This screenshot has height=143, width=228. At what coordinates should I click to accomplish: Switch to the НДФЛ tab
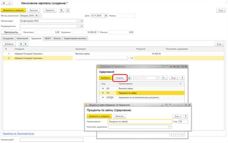[47, 39]
